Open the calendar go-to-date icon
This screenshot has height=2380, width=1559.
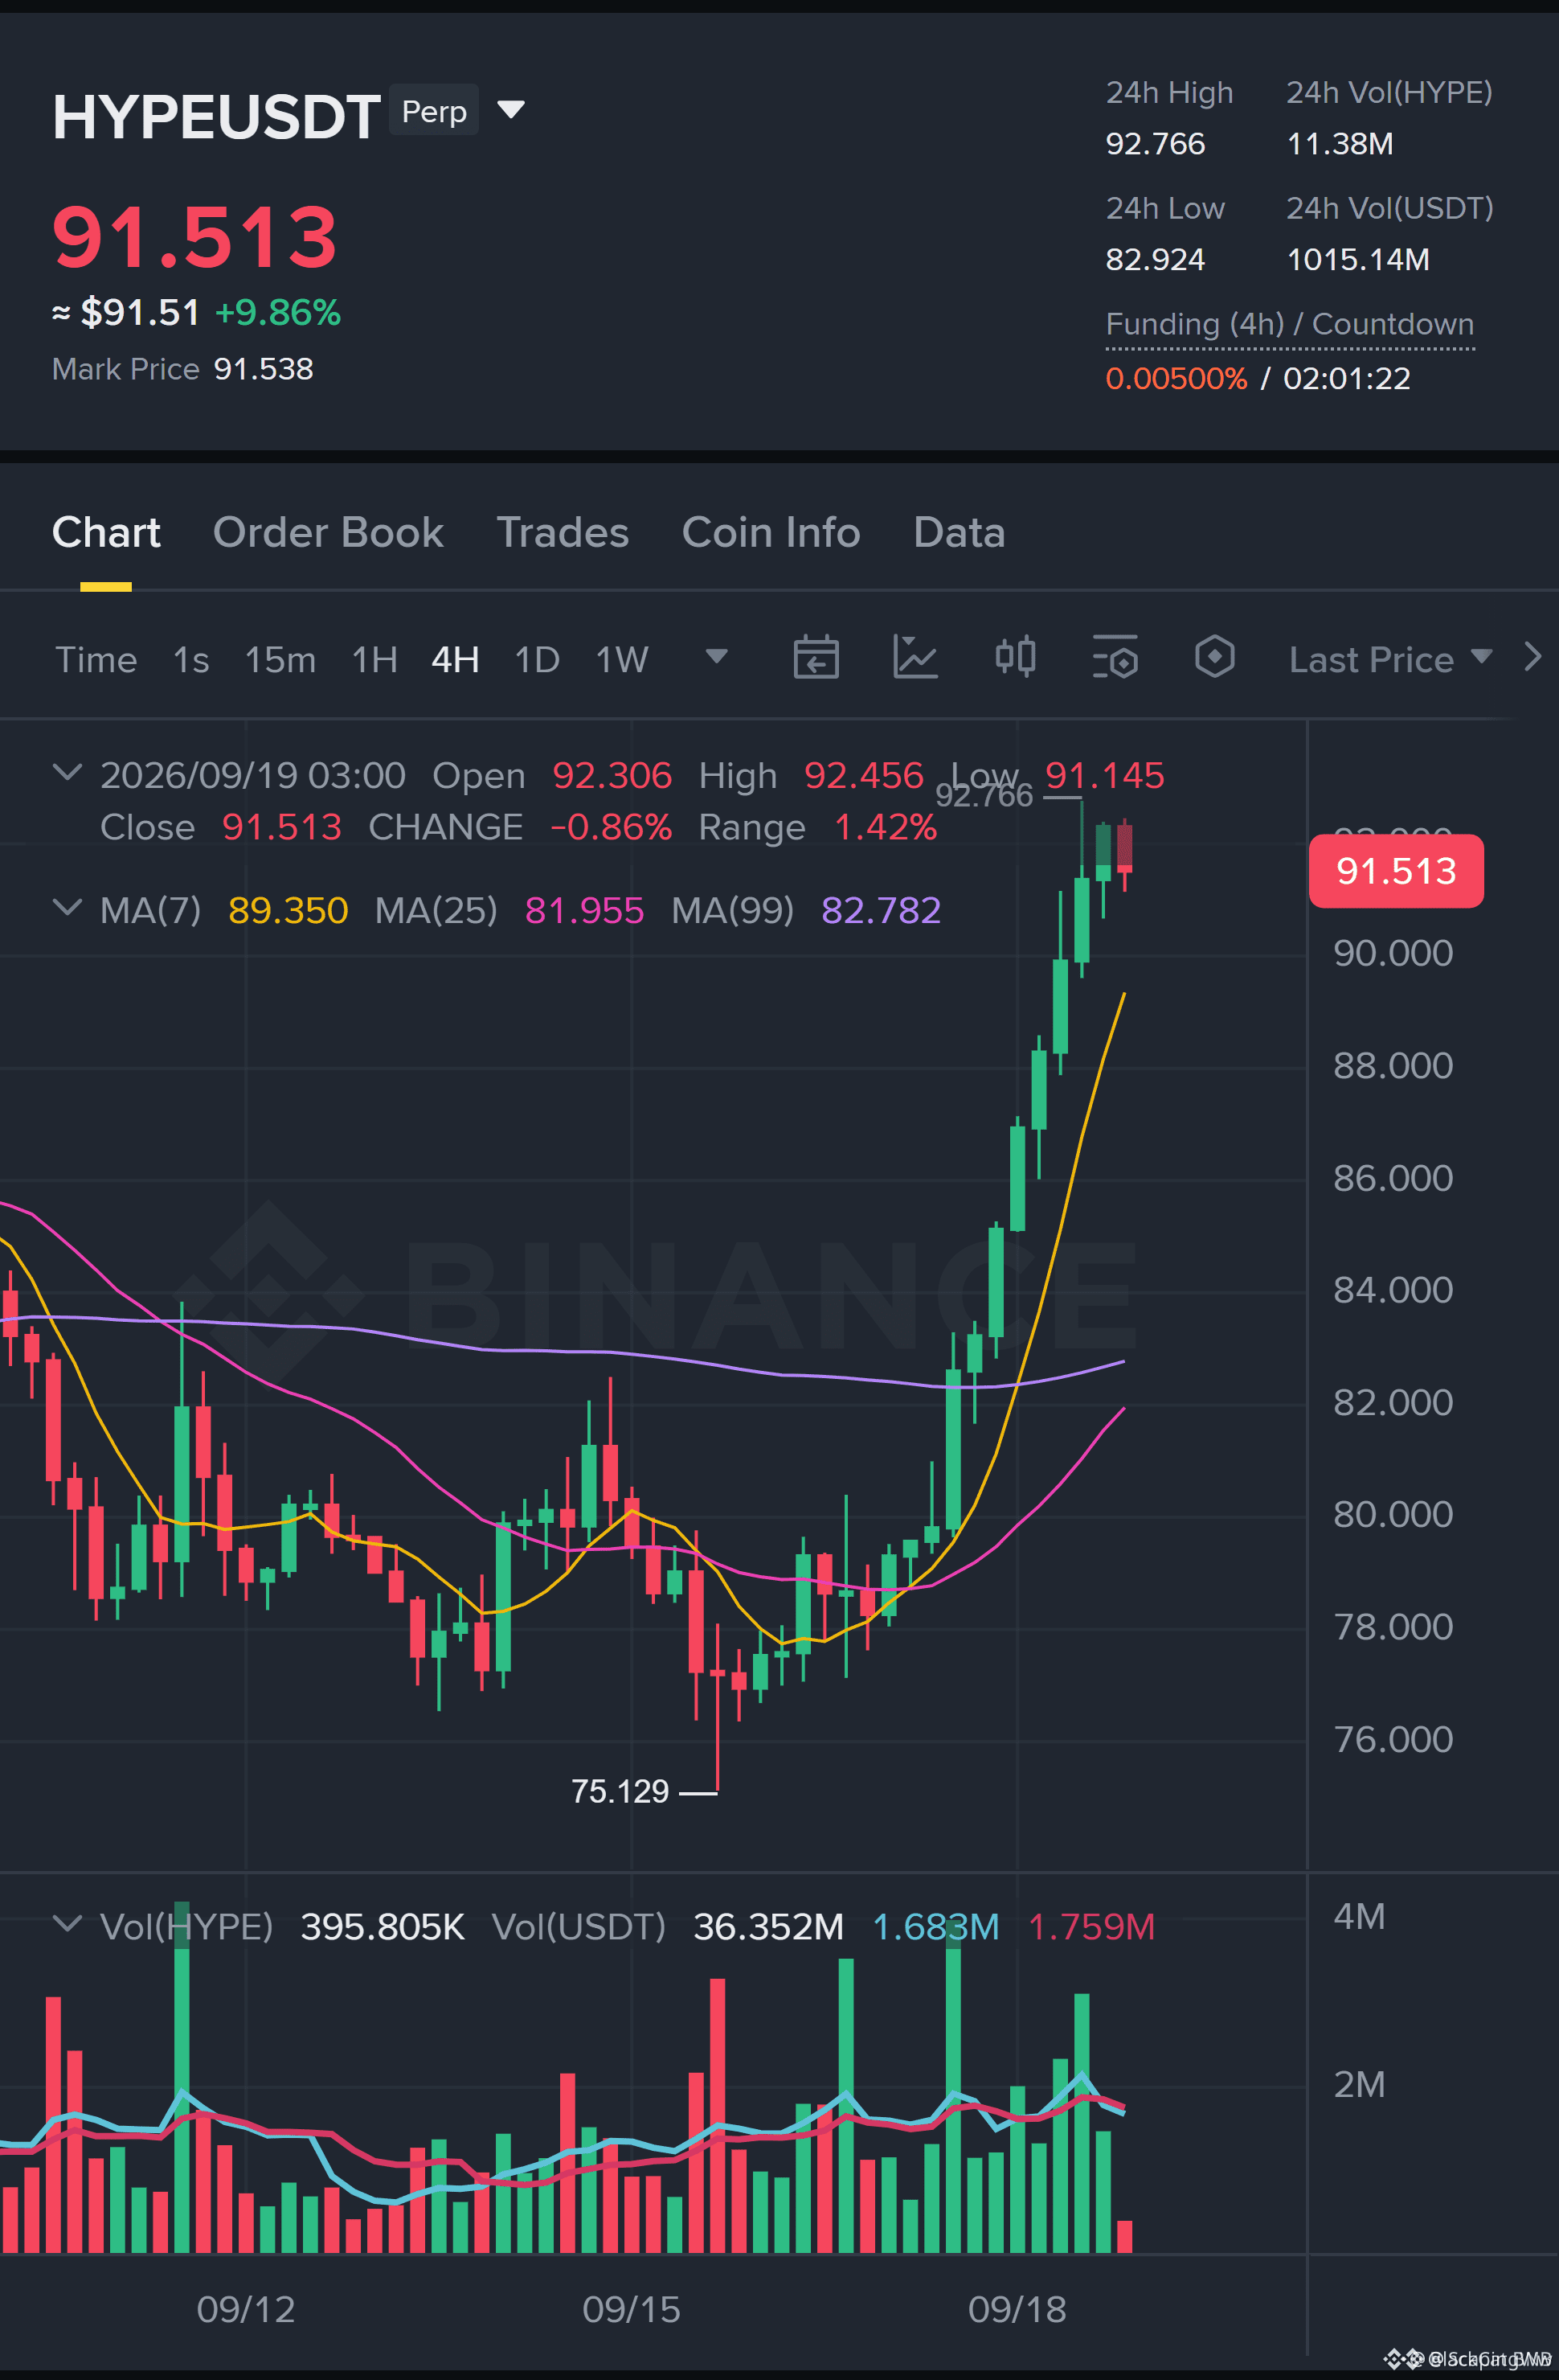click(816, 658)
